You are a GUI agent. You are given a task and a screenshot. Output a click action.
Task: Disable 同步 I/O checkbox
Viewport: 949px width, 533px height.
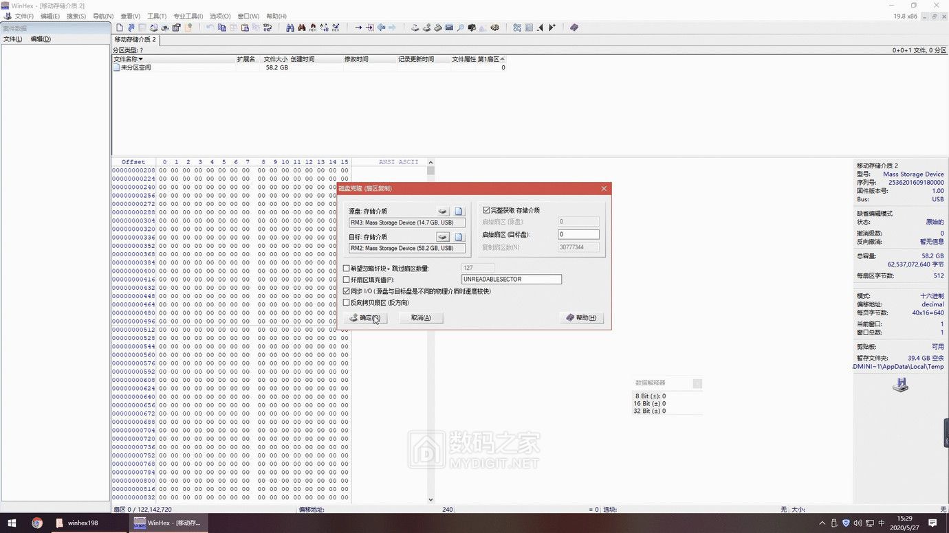coord(347,291)
